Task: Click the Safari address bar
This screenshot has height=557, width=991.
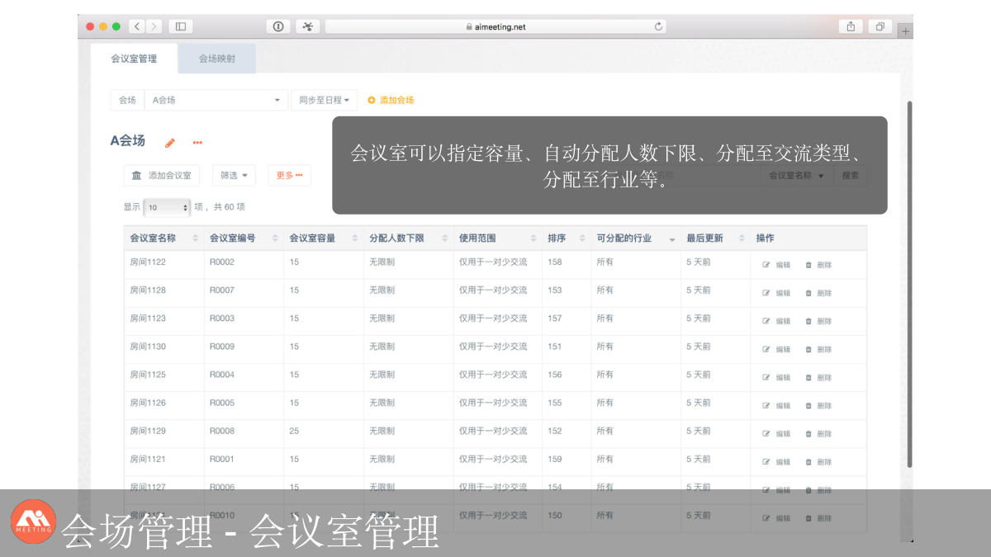Action: click(x=495, y=26)
